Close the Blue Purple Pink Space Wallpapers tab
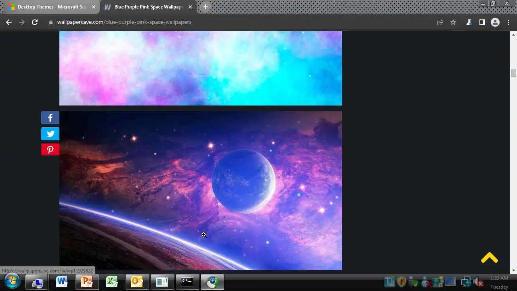 pos(190,7)
